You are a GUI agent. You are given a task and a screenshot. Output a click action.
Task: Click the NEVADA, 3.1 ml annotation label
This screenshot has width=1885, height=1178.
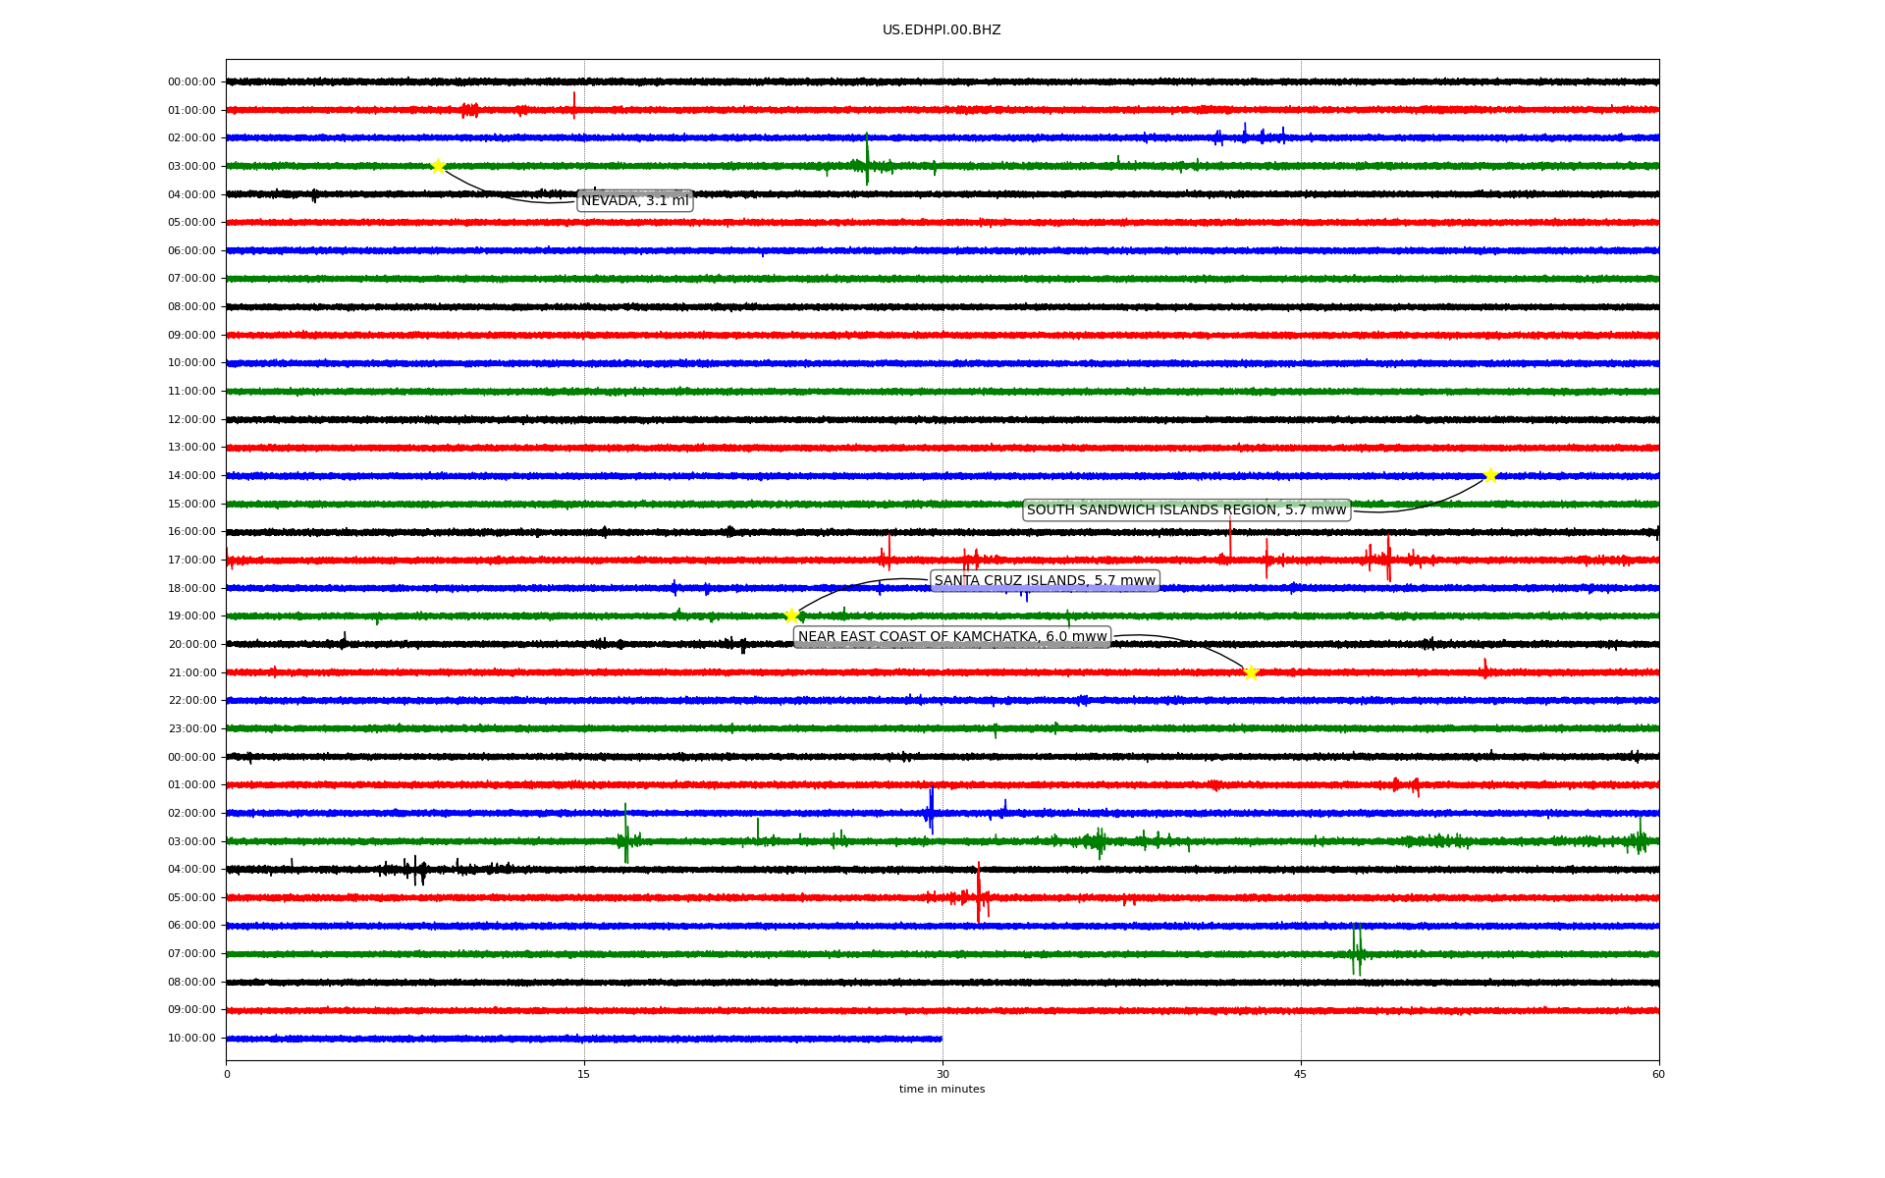tap(634, 201)
